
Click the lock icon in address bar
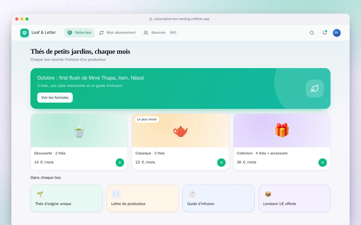151,19
